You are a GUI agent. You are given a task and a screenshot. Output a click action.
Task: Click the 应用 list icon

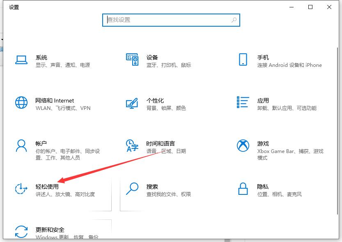coord(243,102)
